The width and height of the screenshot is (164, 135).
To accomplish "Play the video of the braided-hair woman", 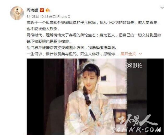I will pyautogui.click(x=95, y=97).
